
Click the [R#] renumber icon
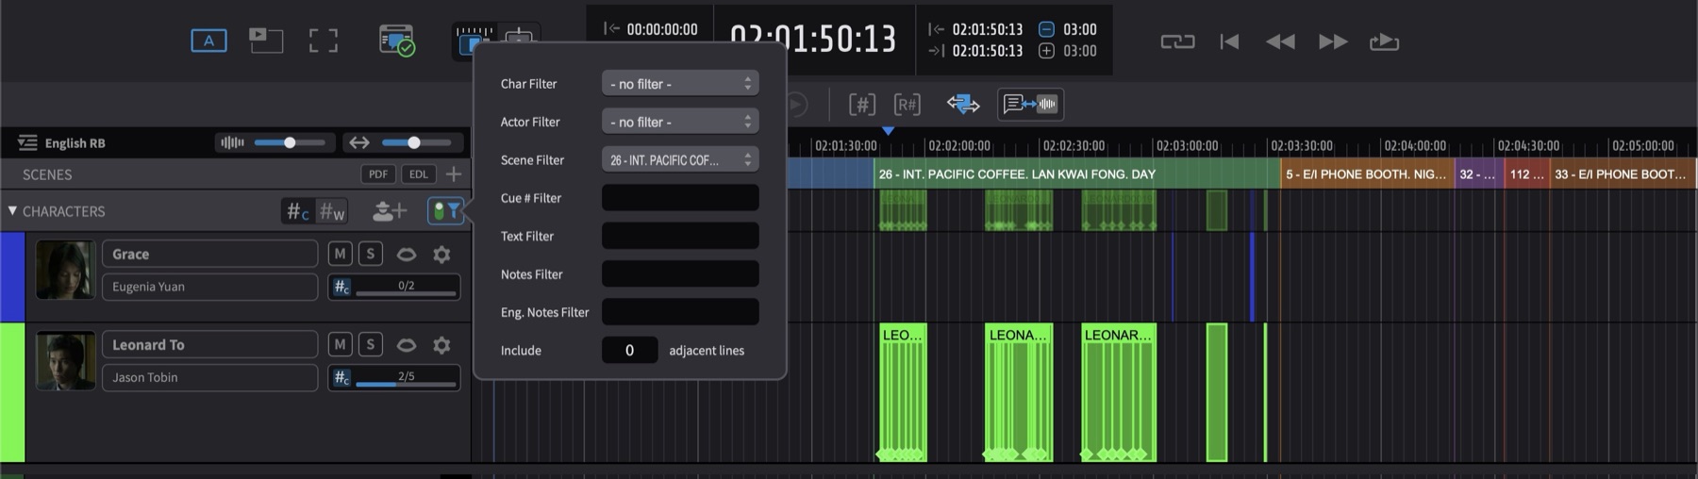coord(907,104)
